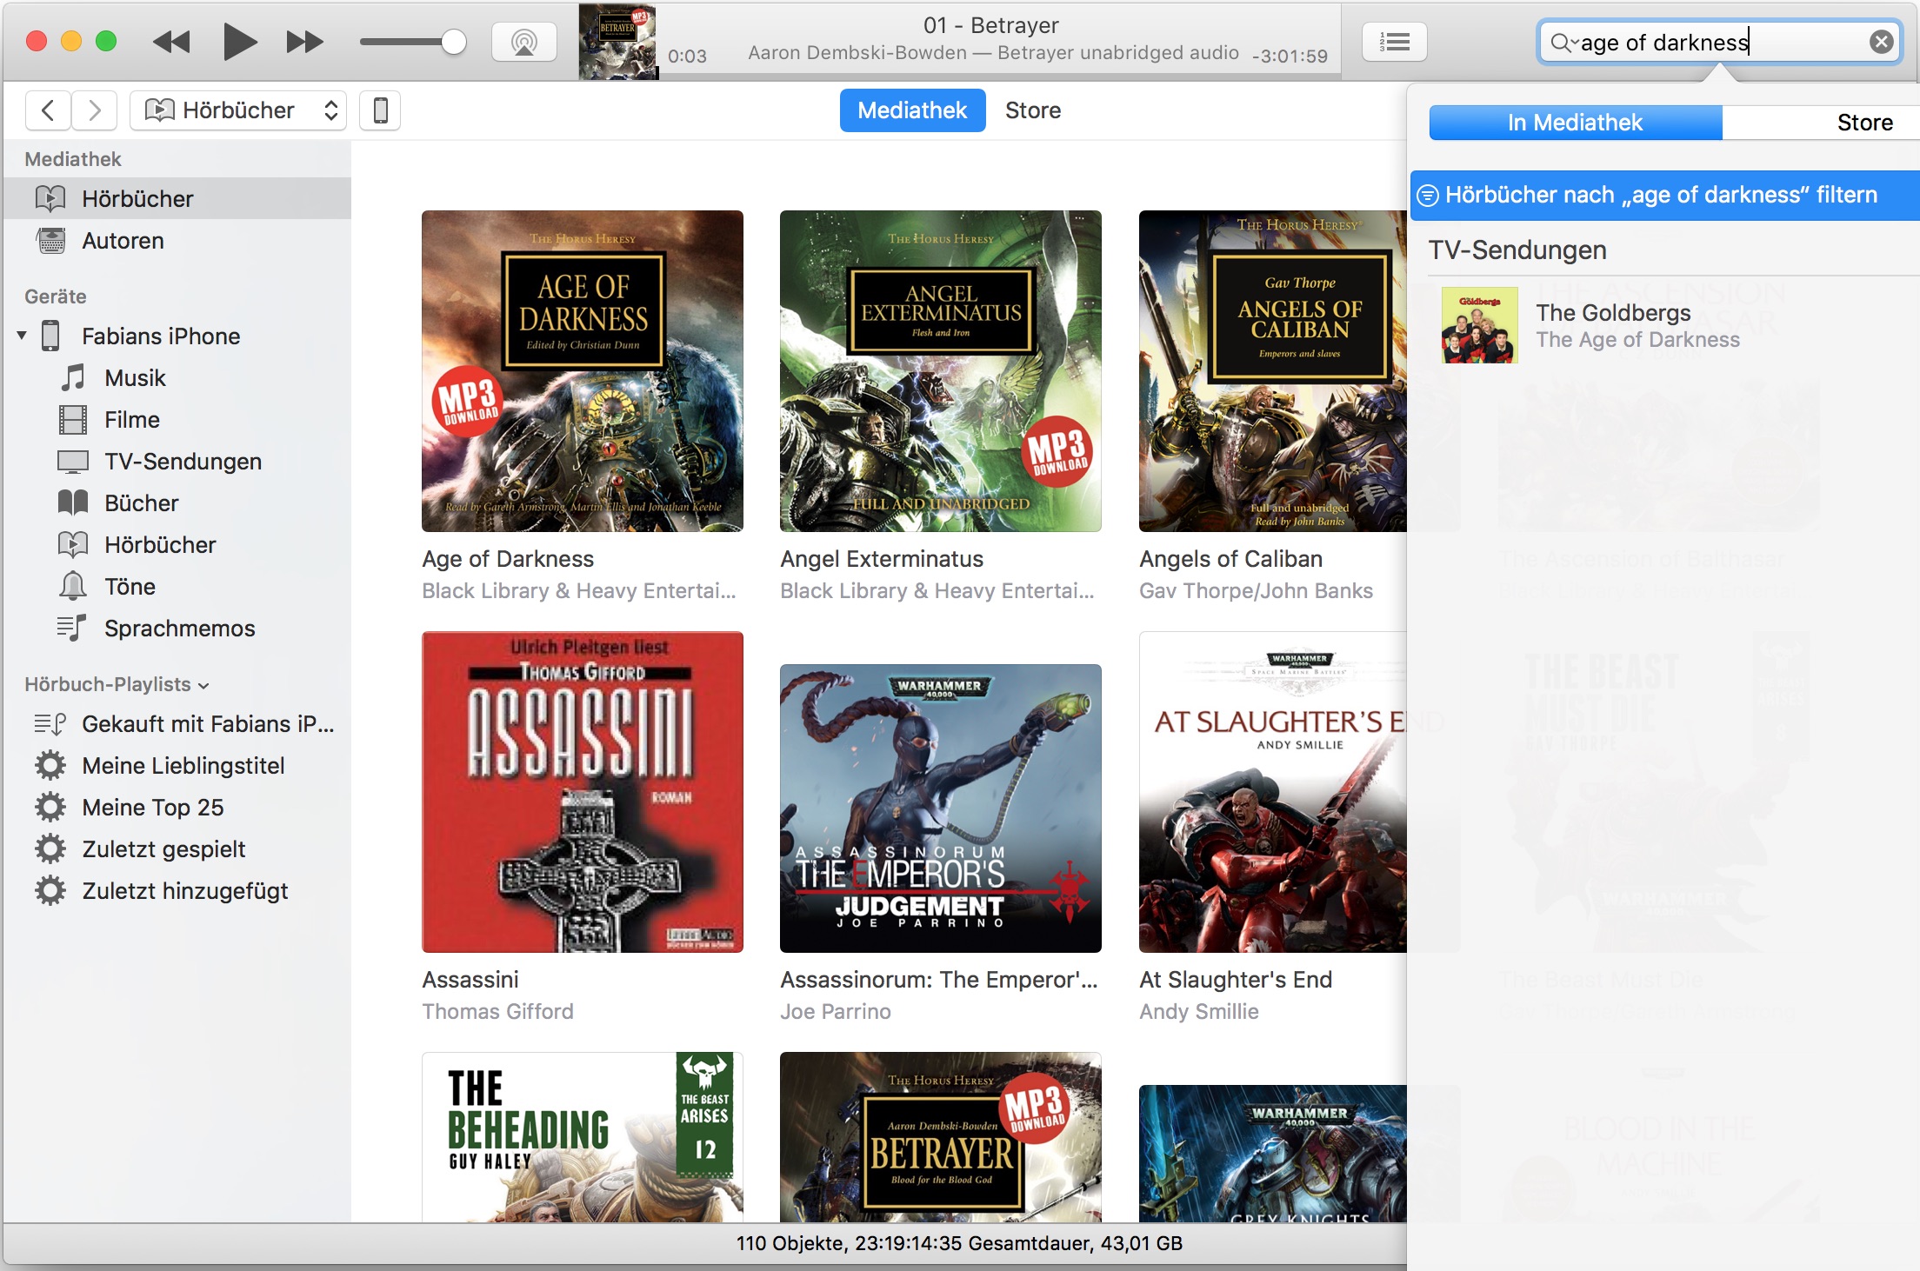Go back with the left chevron
The image size is (1920, 1271).
click(x=49, y=110)
